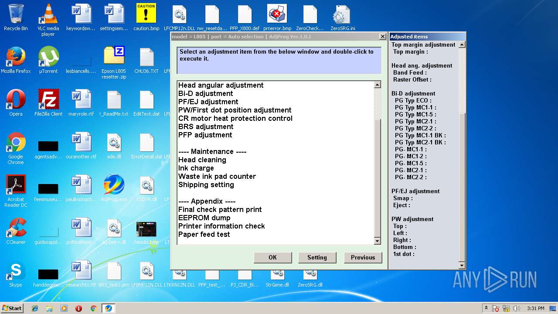Select Waste ink pad counter item
Screen dimensions: 558x314
coord(217,176)
